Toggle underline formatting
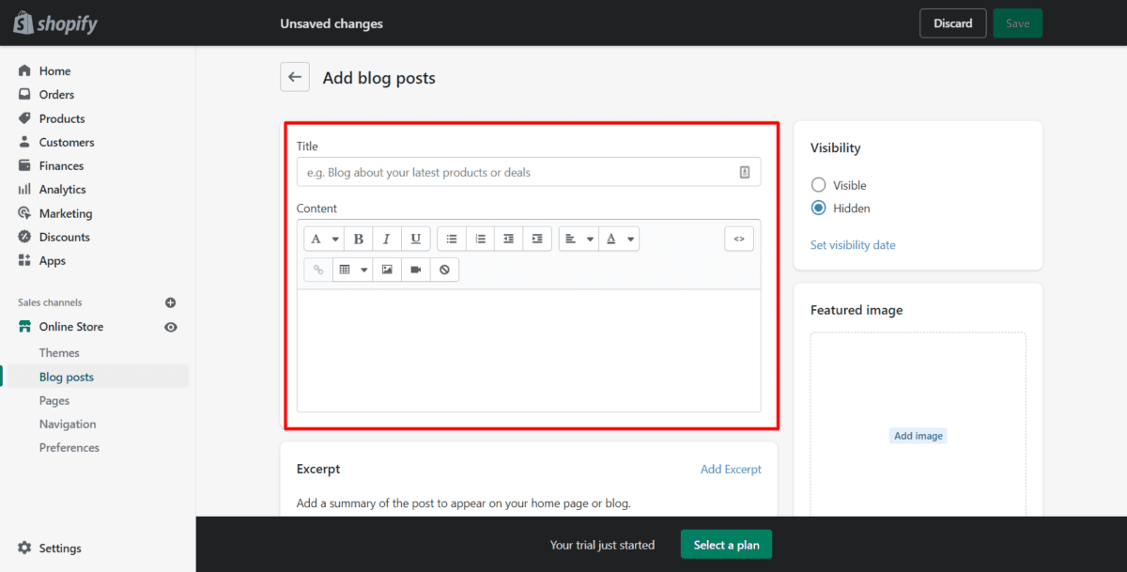 tap(416, 240)
